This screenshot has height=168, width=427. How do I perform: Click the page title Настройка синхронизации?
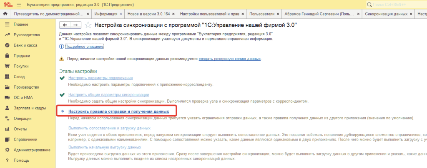[196, 25]
